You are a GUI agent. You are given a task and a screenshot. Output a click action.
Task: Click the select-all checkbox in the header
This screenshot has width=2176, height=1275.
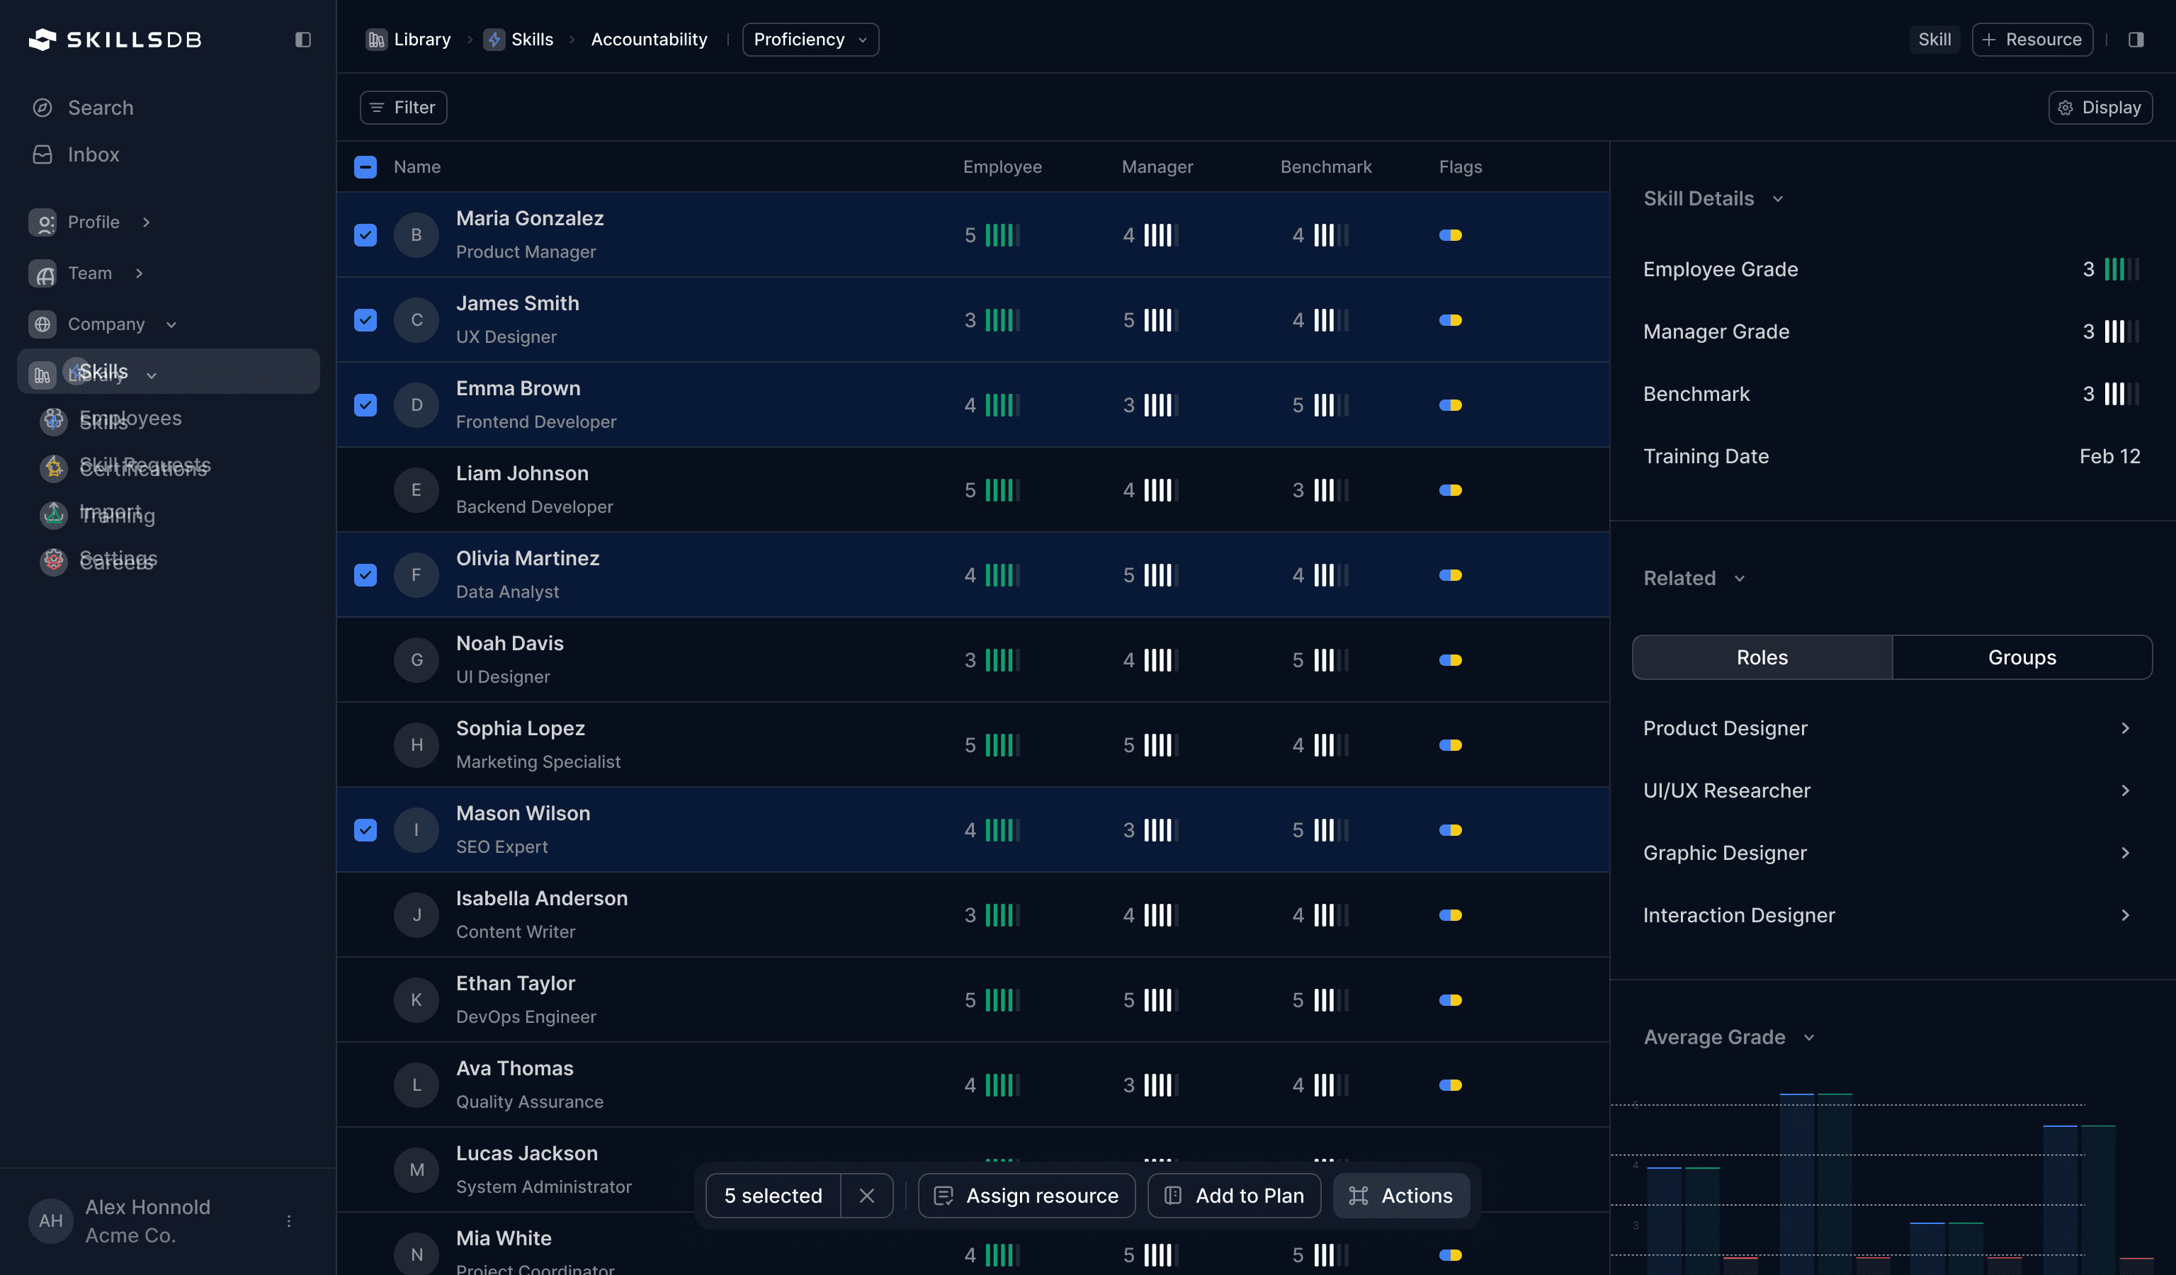[x=365, y=166]
